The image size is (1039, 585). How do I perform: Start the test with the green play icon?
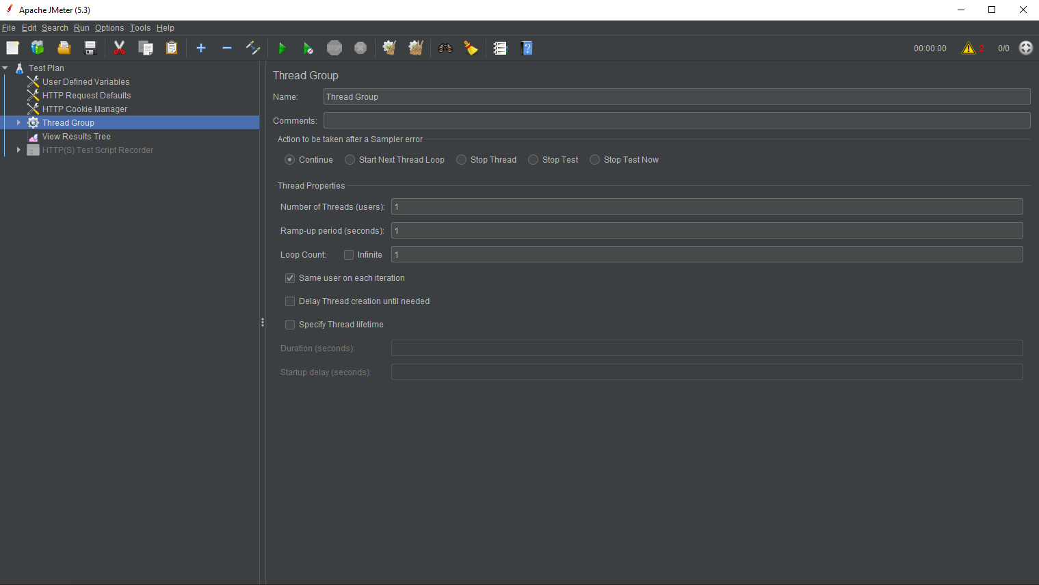coord(282,48)
